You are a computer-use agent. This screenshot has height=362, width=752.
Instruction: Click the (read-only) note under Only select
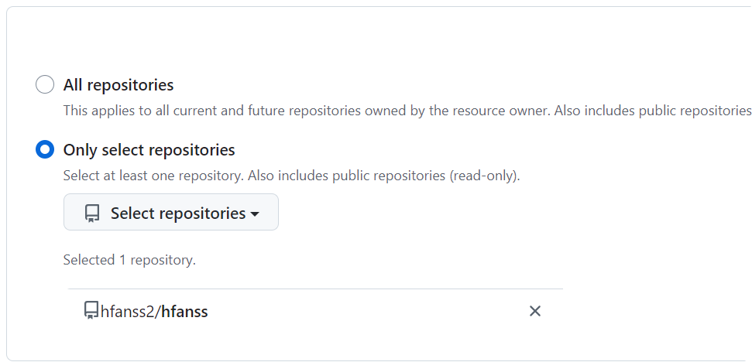484,176
